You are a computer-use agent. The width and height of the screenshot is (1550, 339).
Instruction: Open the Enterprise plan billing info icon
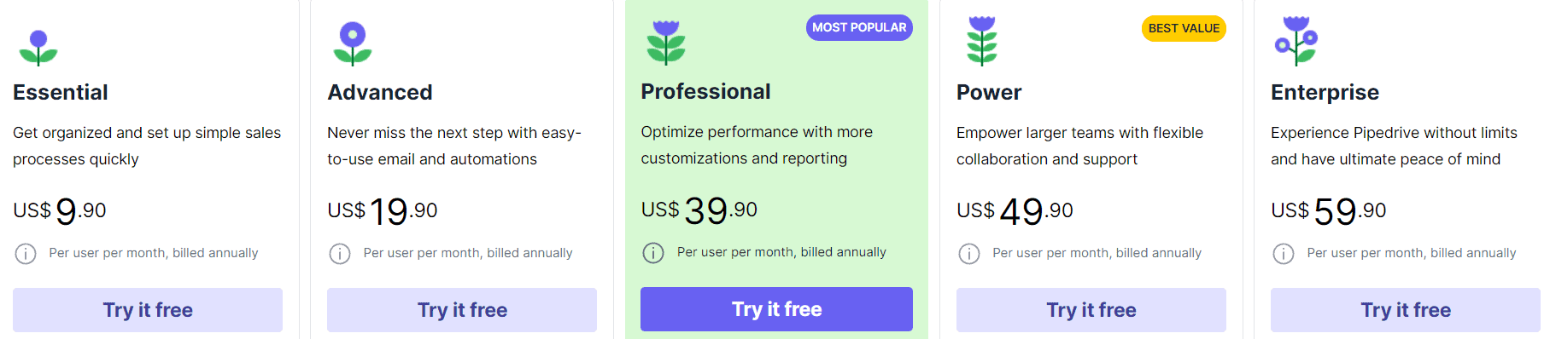coord(1284,254)
